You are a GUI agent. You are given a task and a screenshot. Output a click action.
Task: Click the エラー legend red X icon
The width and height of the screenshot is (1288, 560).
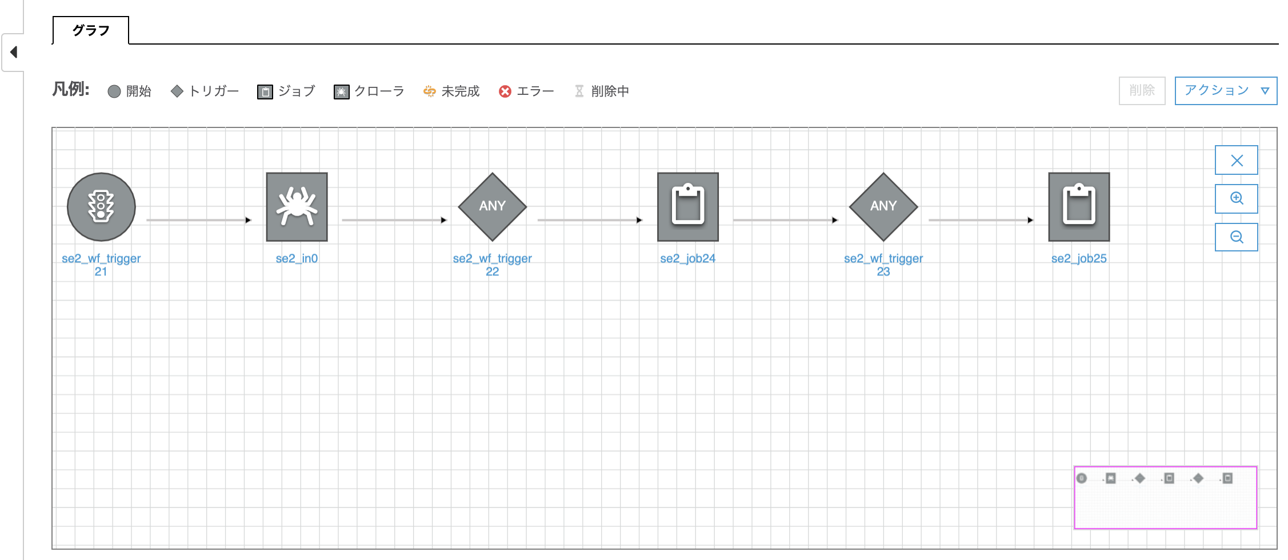coord(505,91)
